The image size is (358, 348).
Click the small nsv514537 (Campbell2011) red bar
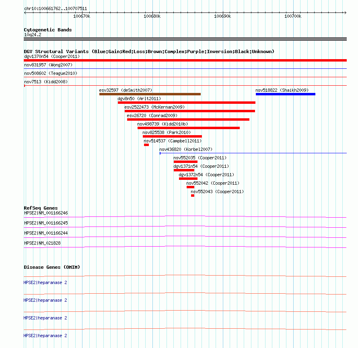point(146,145)
